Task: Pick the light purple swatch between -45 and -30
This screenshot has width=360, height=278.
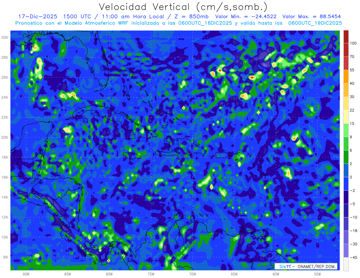Action: pos(346,250)
